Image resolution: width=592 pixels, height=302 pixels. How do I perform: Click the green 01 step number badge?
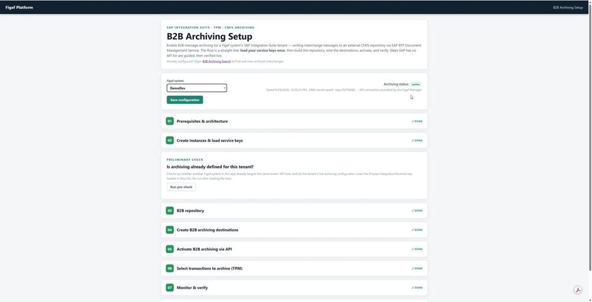170,121
